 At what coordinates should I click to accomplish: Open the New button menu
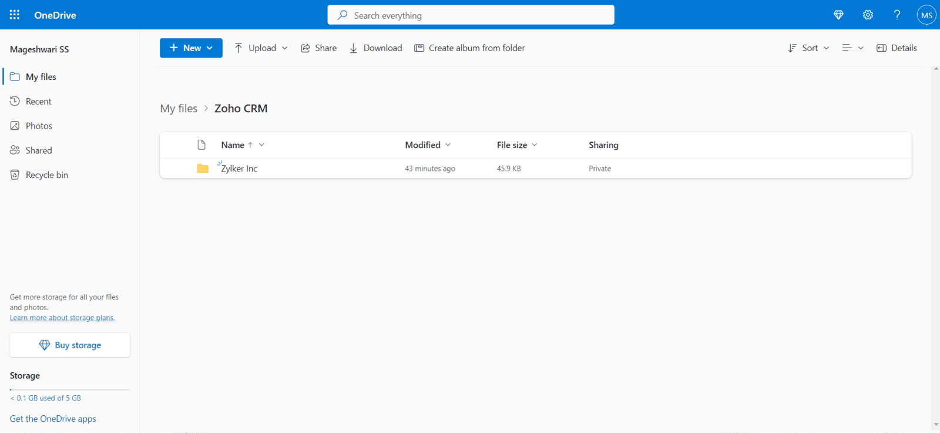click(191, 48)
